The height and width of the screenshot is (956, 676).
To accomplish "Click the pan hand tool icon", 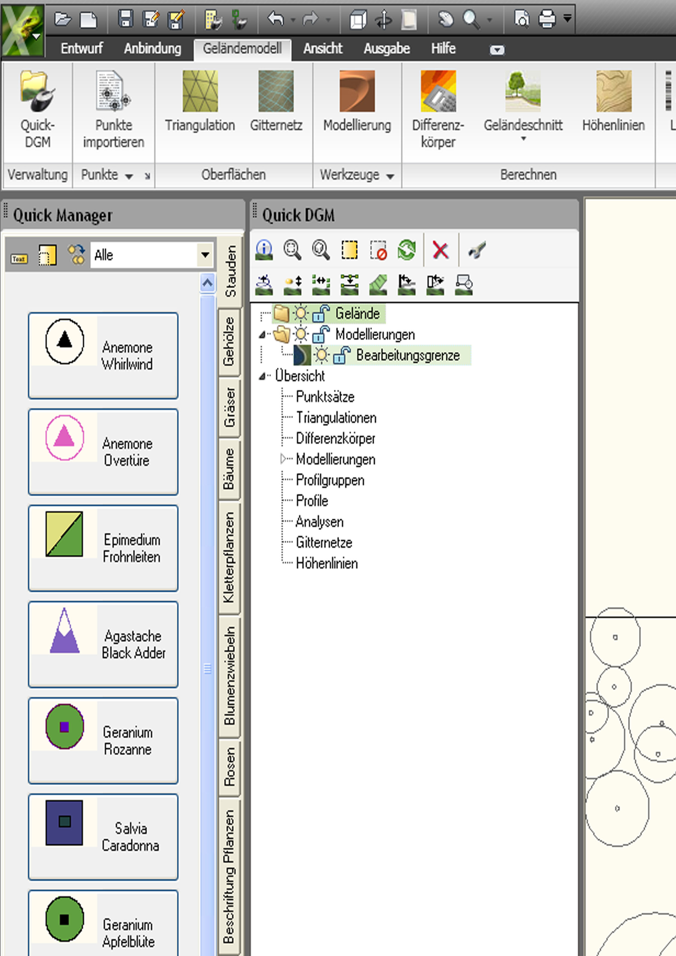I will click(x=446, y=19).
